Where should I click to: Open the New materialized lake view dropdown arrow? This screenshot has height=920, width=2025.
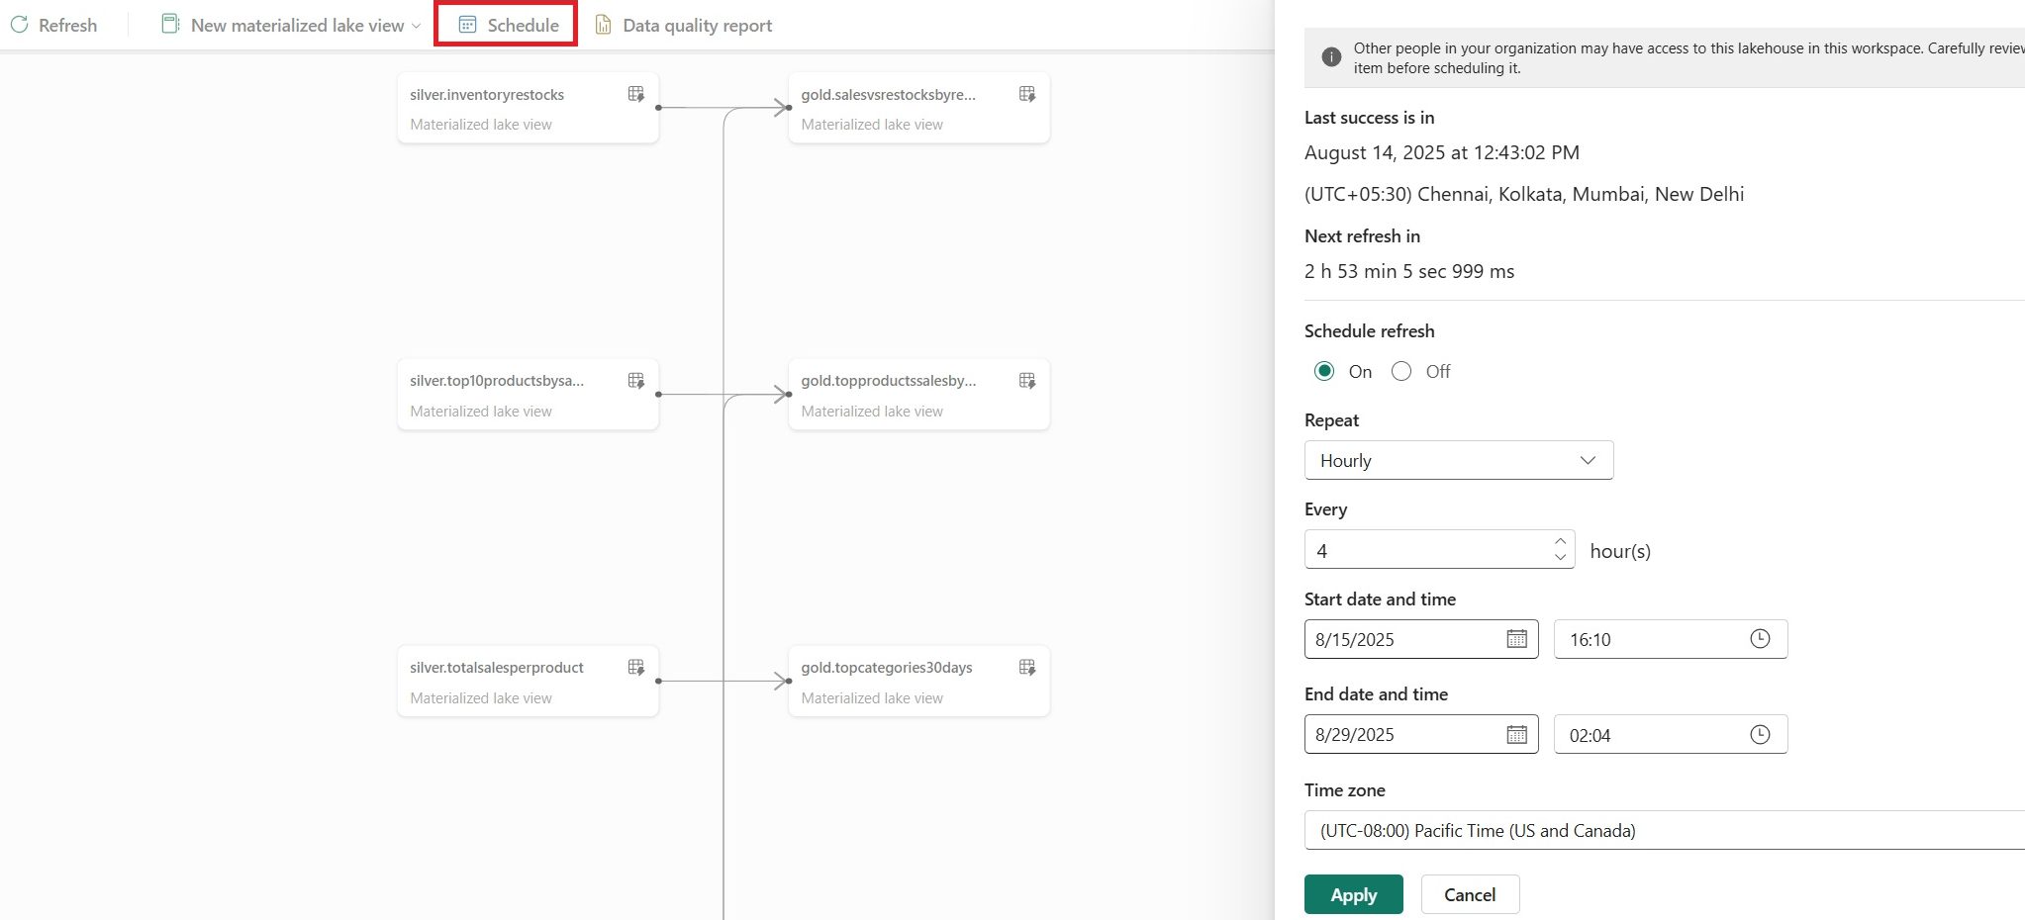point(415,25)
